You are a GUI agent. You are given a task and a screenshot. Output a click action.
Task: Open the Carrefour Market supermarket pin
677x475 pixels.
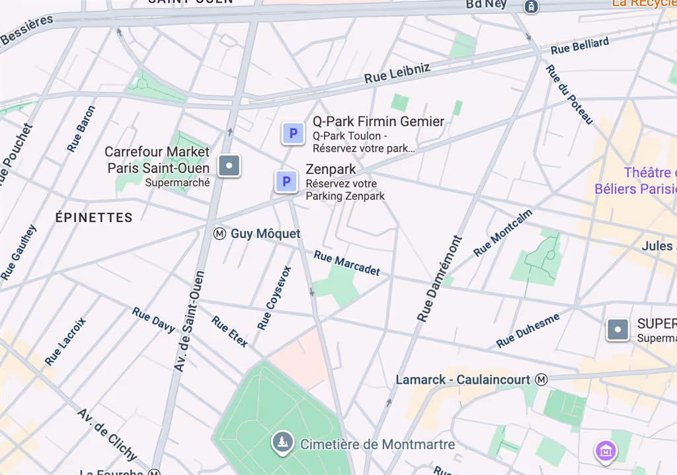click(229, 166)
